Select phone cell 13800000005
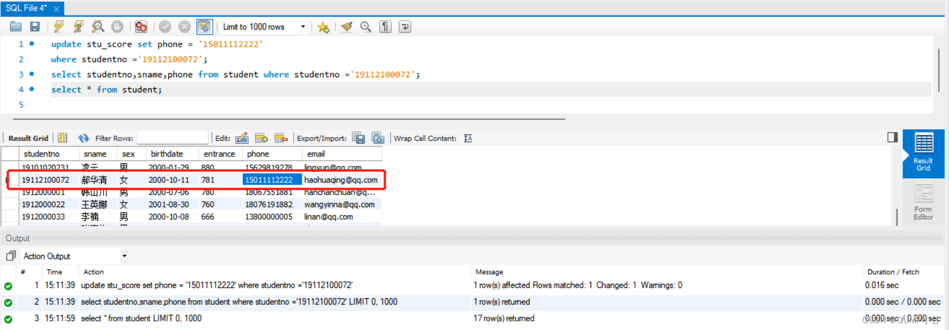The image size is (949, 330). [272, 217]
